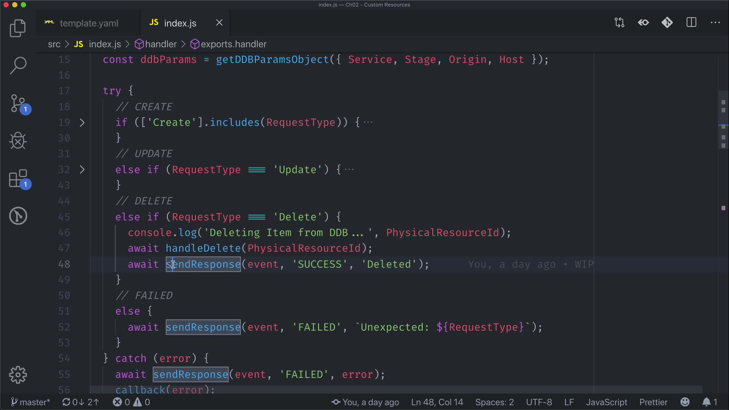Click the master branch in status bar
Viewport: 729px width, 410px height.
pos(30,402)
